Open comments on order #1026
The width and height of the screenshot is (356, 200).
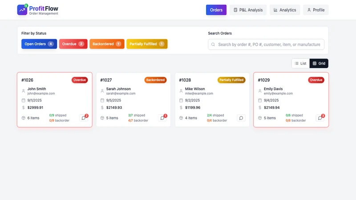click(x=84, y=118)
